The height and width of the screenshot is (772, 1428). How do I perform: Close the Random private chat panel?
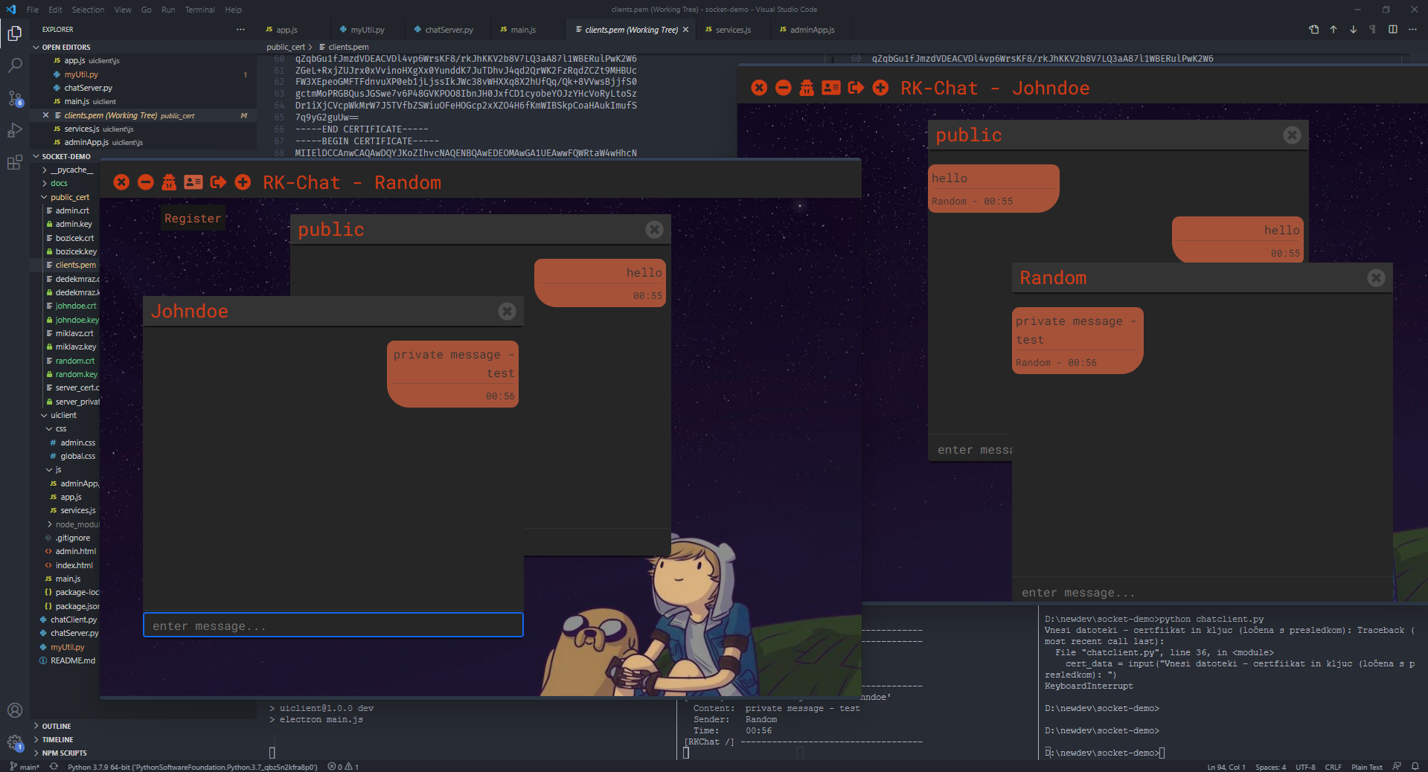point(1376,277)
